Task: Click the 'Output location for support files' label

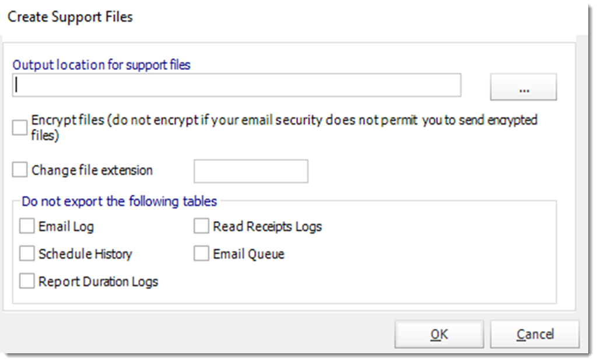Action: tap(101, 65)
